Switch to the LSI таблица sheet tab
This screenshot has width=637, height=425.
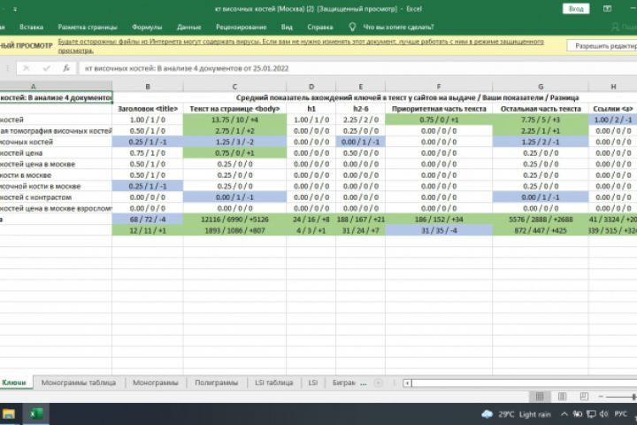pyautogui.click(x=273, y=382)
